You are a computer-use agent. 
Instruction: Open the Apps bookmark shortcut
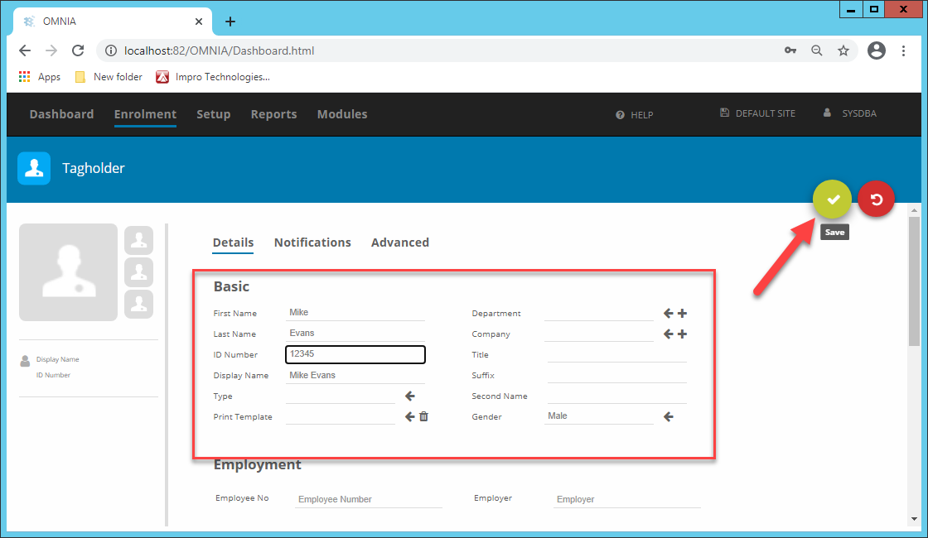coord(40,77)
